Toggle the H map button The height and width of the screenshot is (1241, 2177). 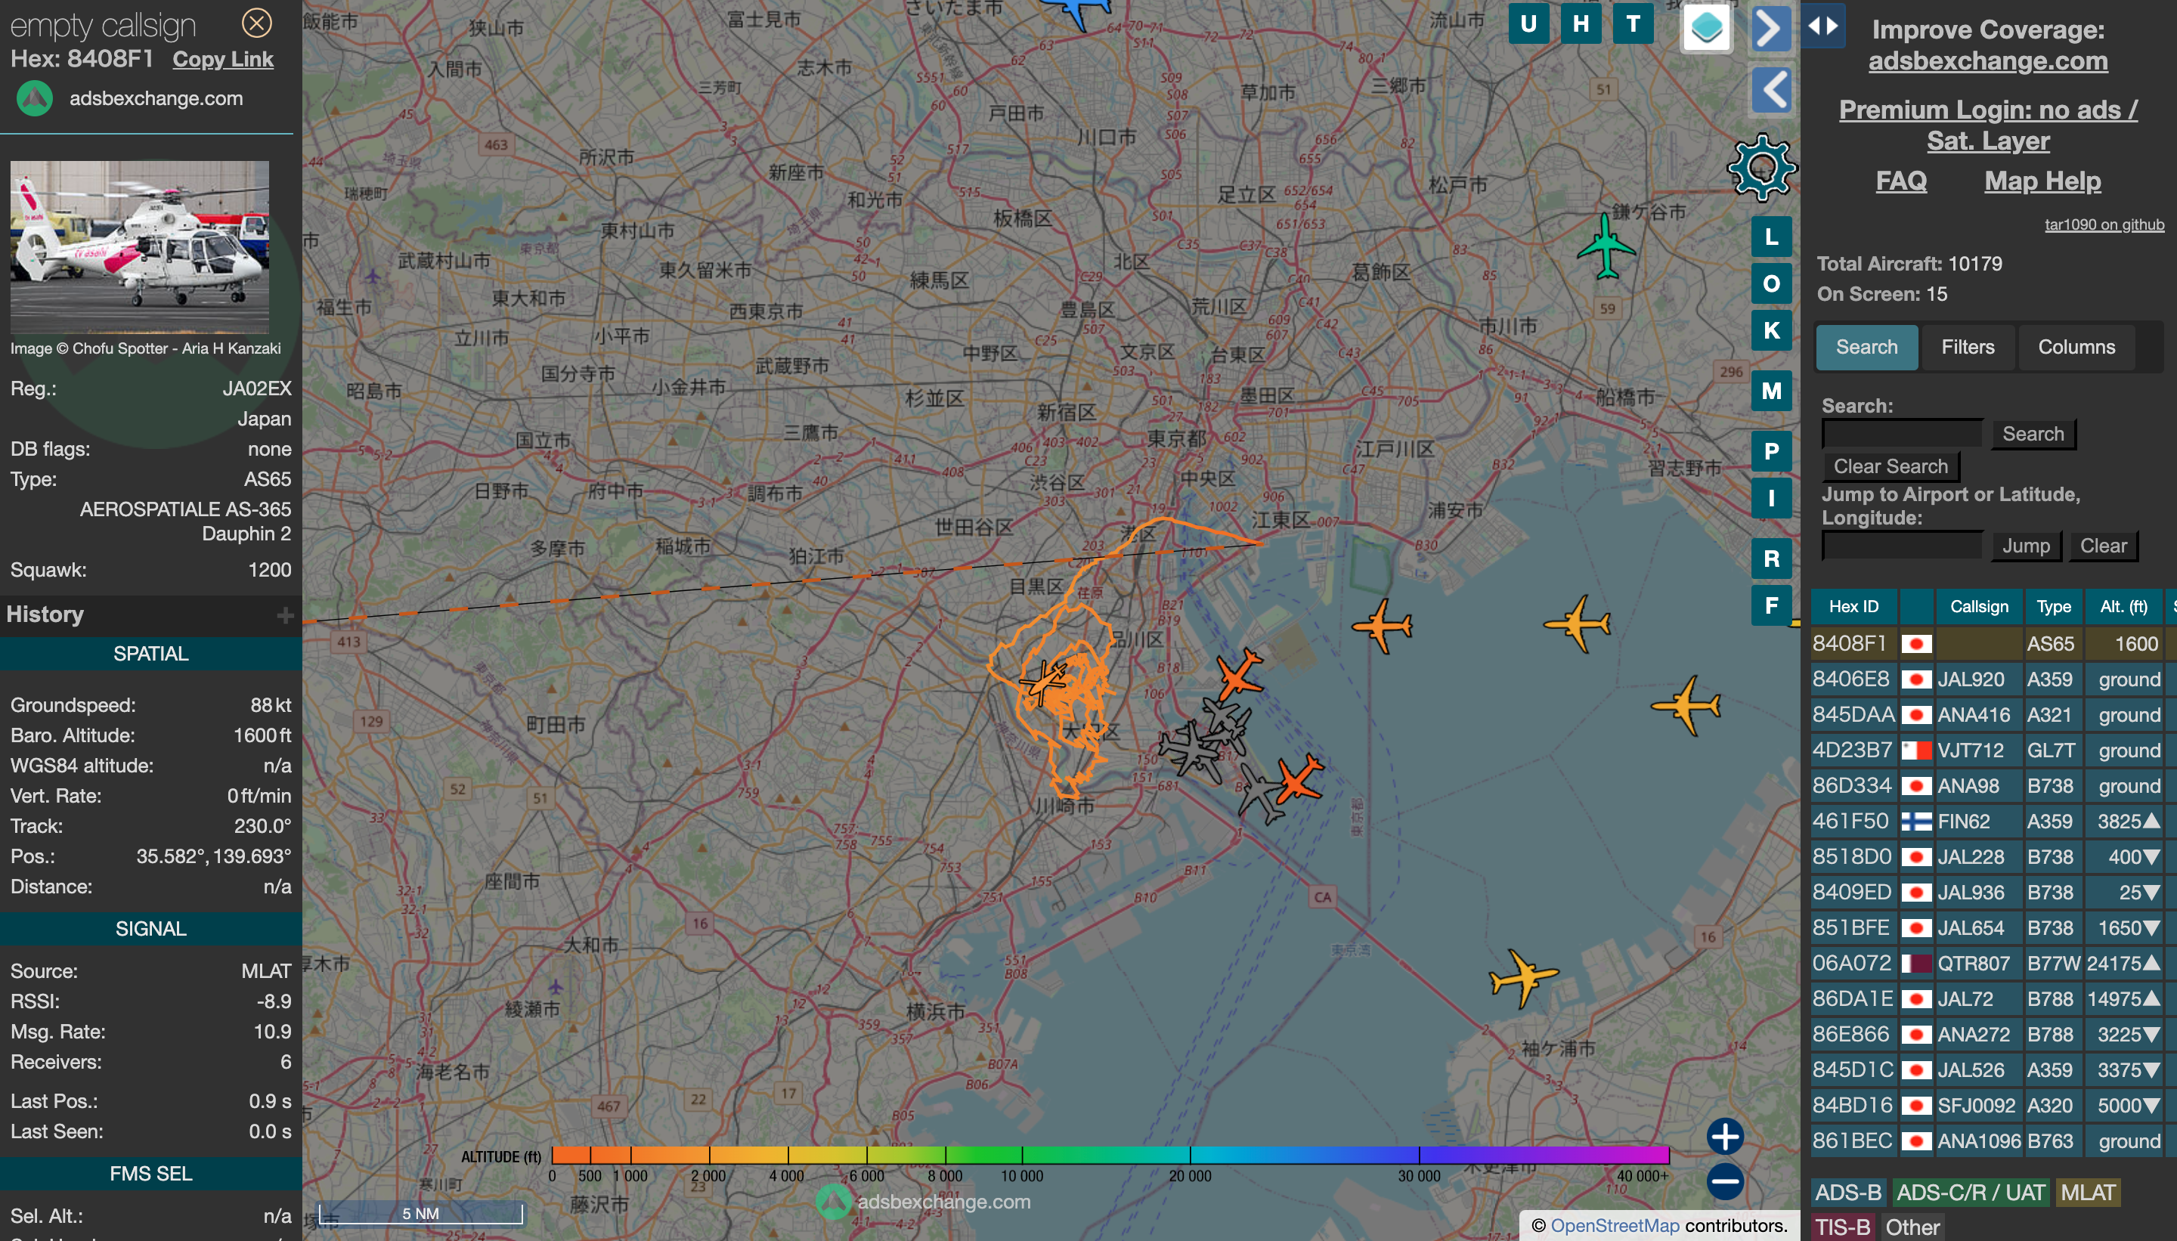tap(1581, 24)
